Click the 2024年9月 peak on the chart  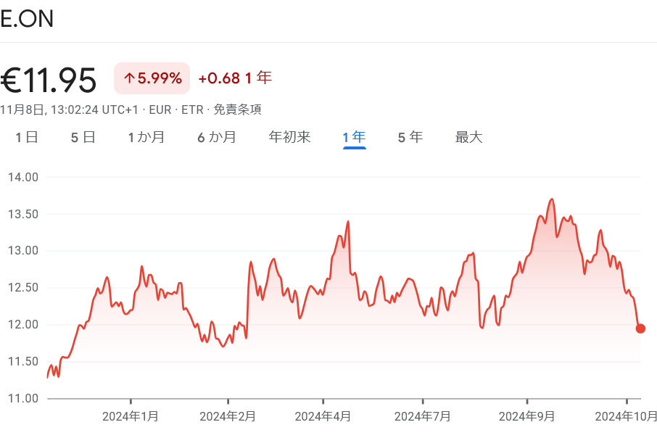(553, 199)
